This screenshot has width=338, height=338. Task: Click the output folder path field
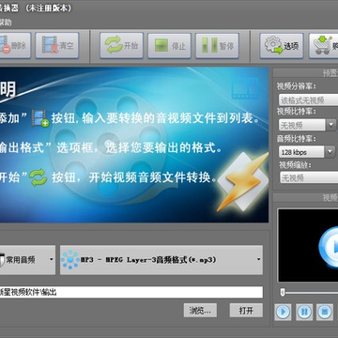coord(131,292)
